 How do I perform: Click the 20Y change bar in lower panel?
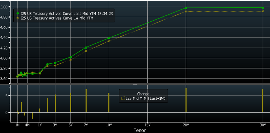pos(186,100)
